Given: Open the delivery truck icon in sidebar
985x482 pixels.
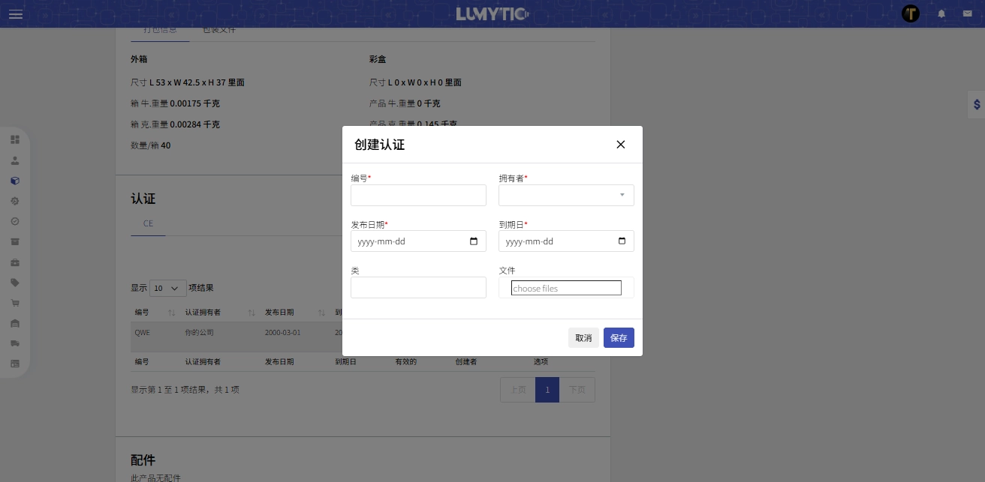Looking at the screenshot, I should click(15, 343).
